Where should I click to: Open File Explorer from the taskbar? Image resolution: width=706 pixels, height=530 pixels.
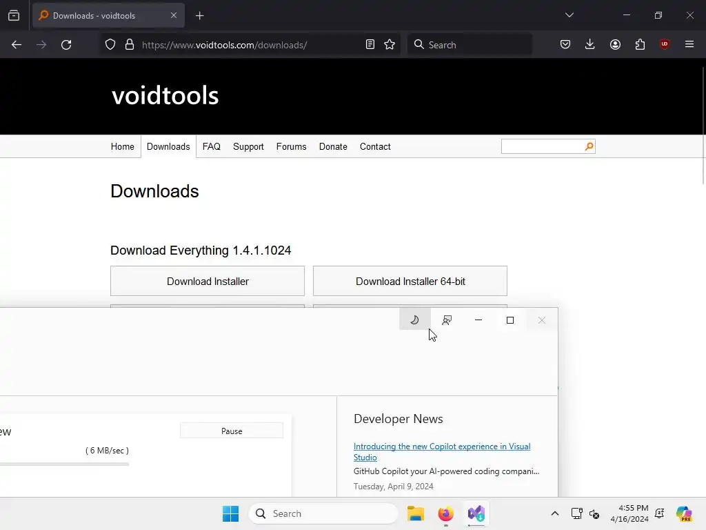click(x=416, y=513)
